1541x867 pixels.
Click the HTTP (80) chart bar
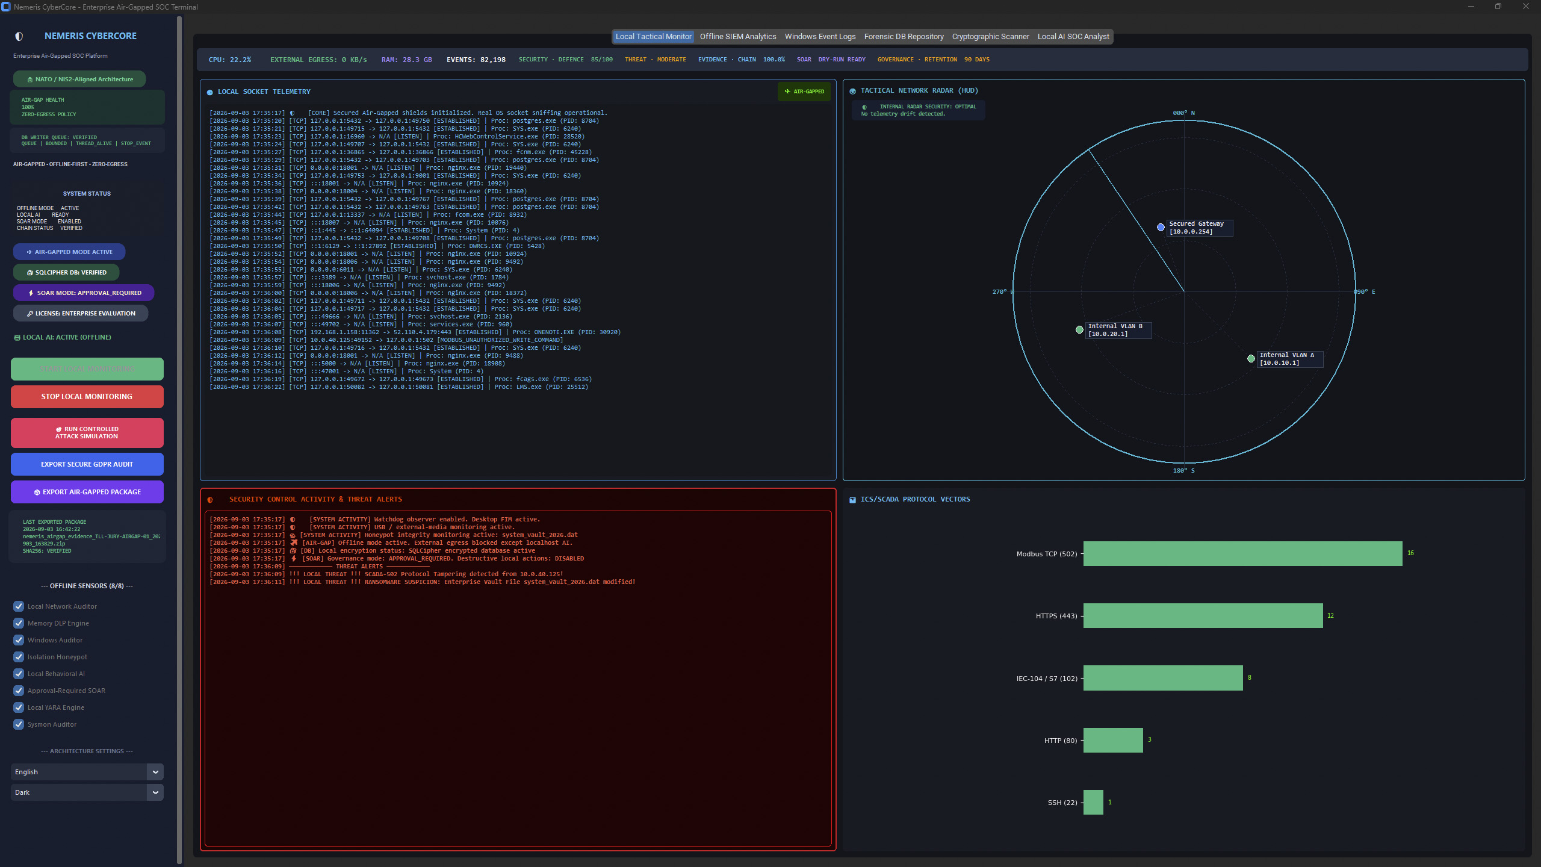pos(1113,741)
